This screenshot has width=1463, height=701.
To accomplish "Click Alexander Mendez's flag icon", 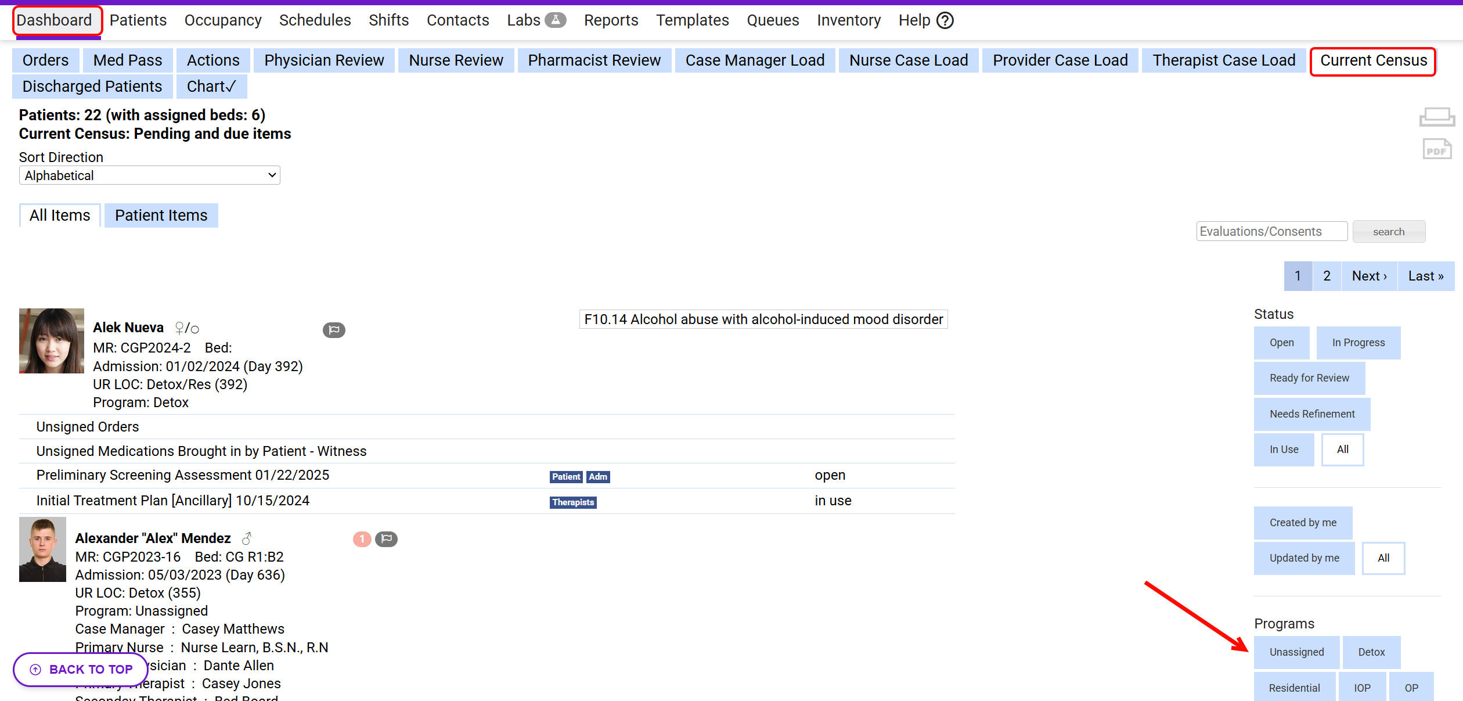I will coord(386,539).
